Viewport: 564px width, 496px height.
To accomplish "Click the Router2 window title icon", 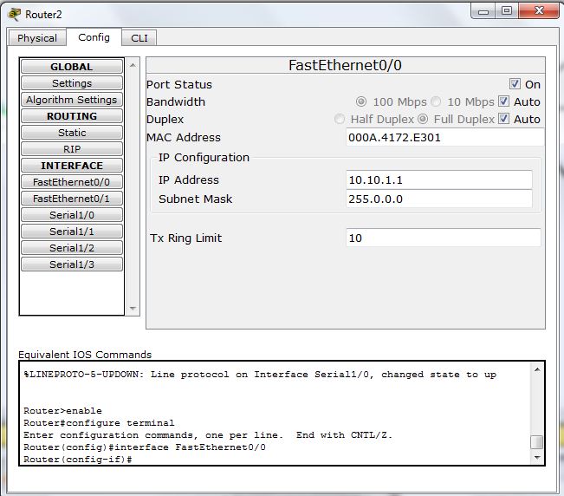I will (x=15, y=14).
